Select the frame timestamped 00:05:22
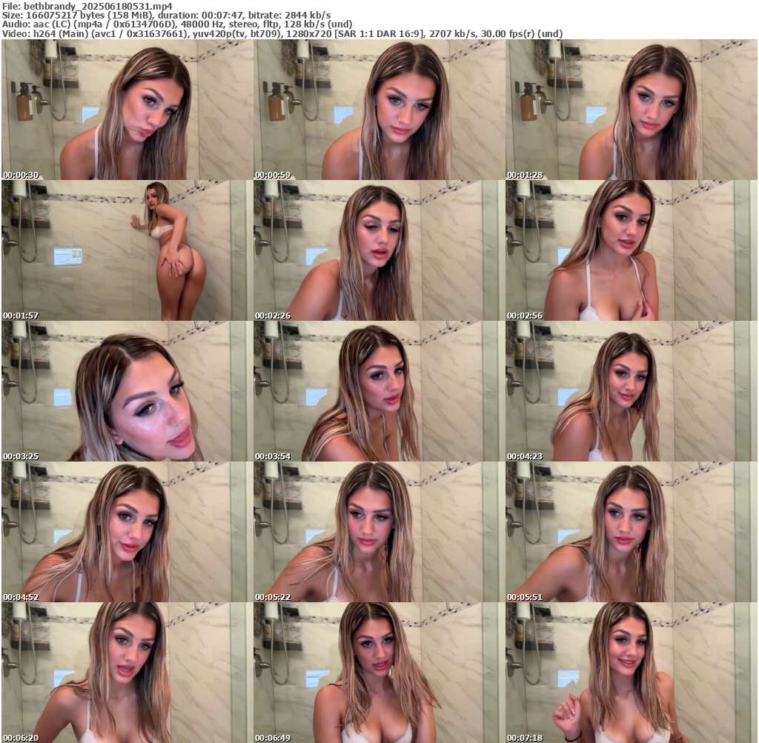This screenshot has height=743, width=759. 379,532
